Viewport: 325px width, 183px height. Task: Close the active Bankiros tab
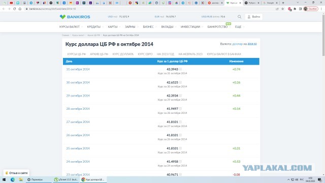tap(240, 3)
